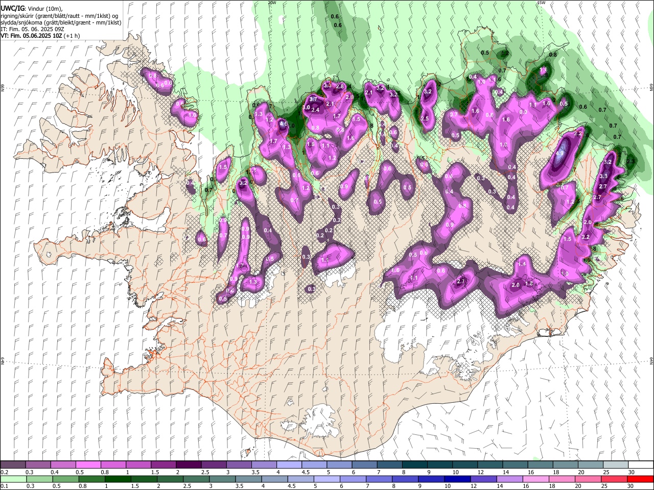Select the dark blue swatch between 10 and 12

(457, 479)
